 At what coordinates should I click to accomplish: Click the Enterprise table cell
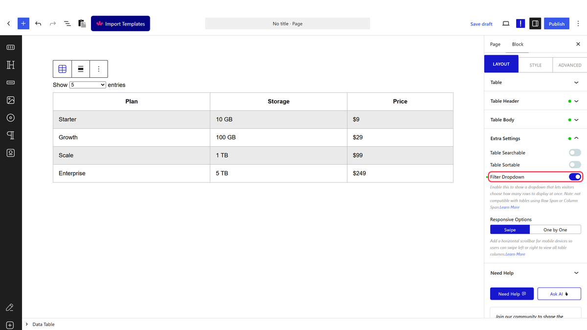[x=132, y=173]
